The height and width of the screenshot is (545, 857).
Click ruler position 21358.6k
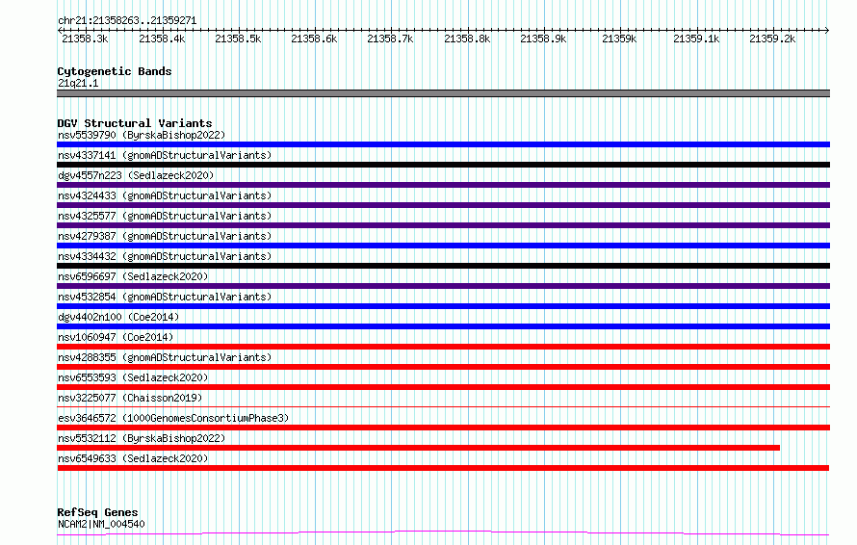click(x=314, y=39)
